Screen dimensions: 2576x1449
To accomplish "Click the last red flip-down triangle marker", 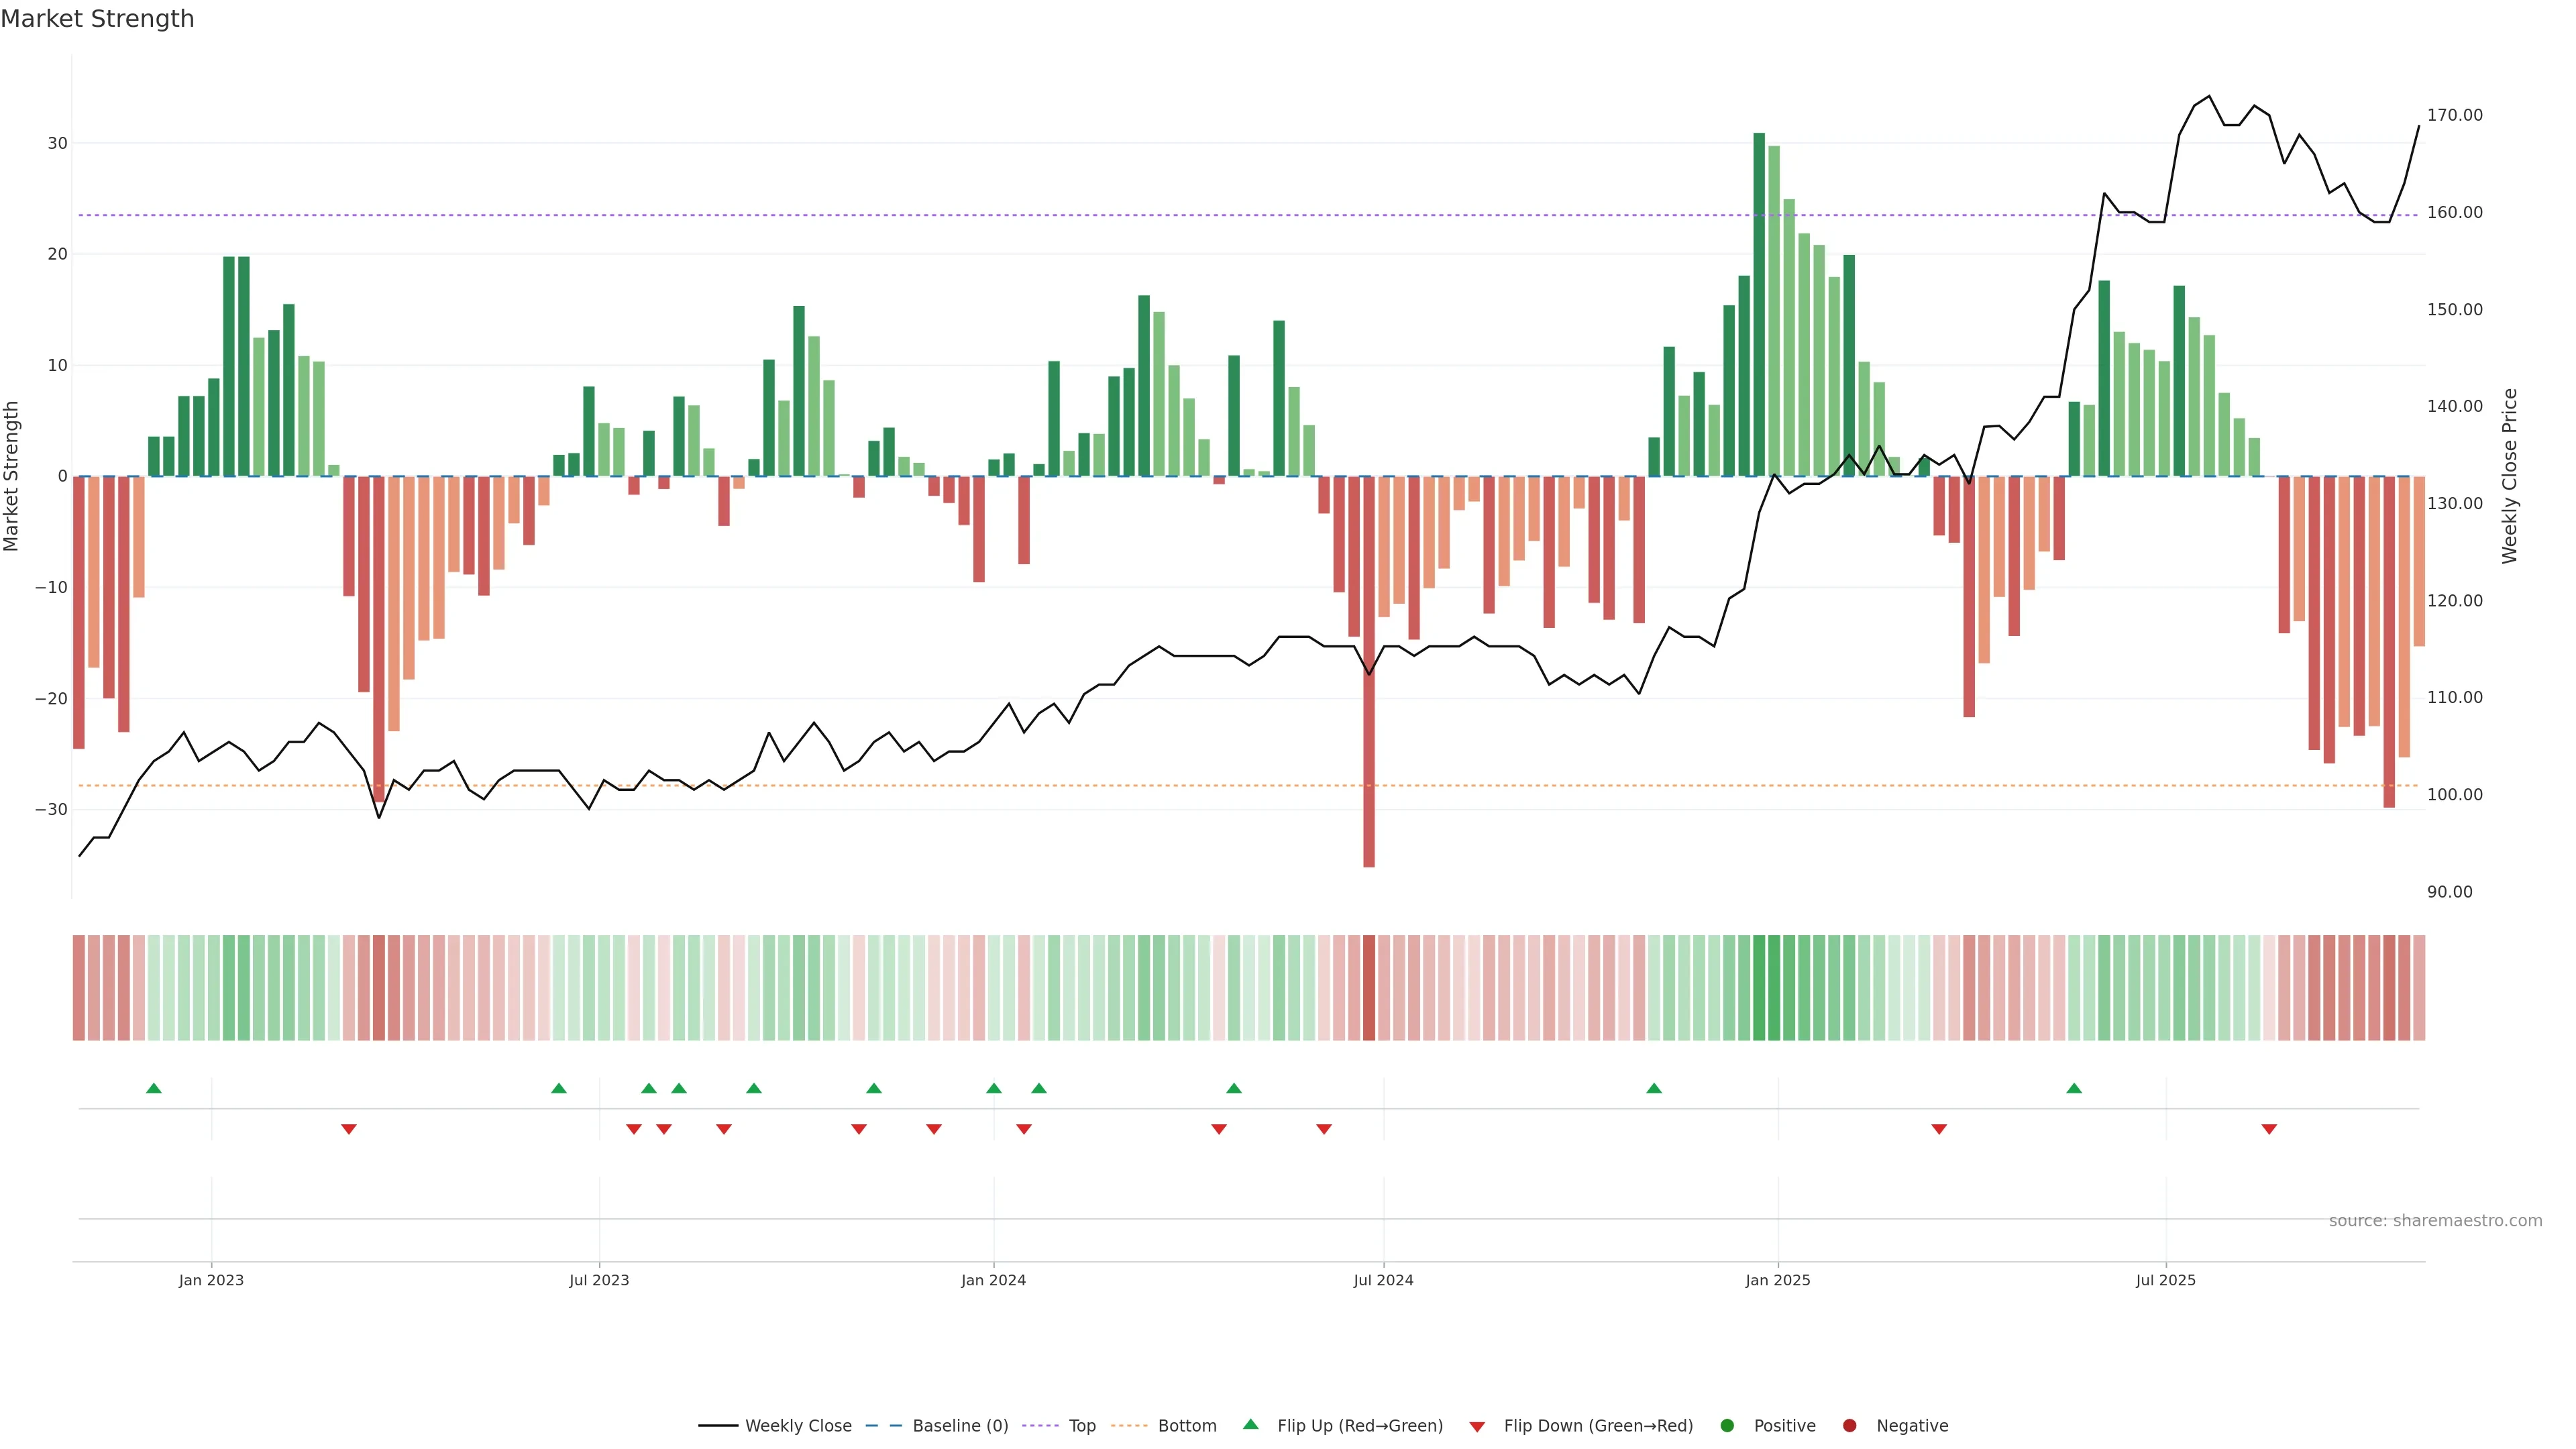I will click(x=2269, y=1129).
